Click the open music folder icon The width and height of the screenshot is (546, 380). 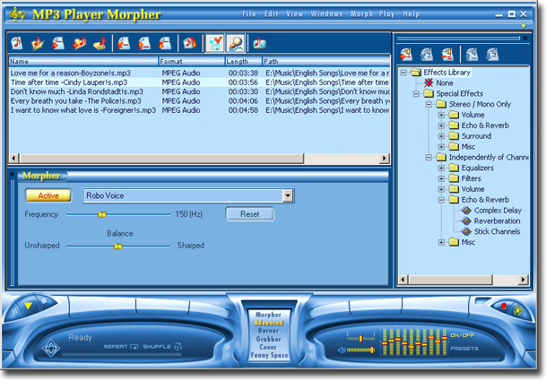coord(38,43)
